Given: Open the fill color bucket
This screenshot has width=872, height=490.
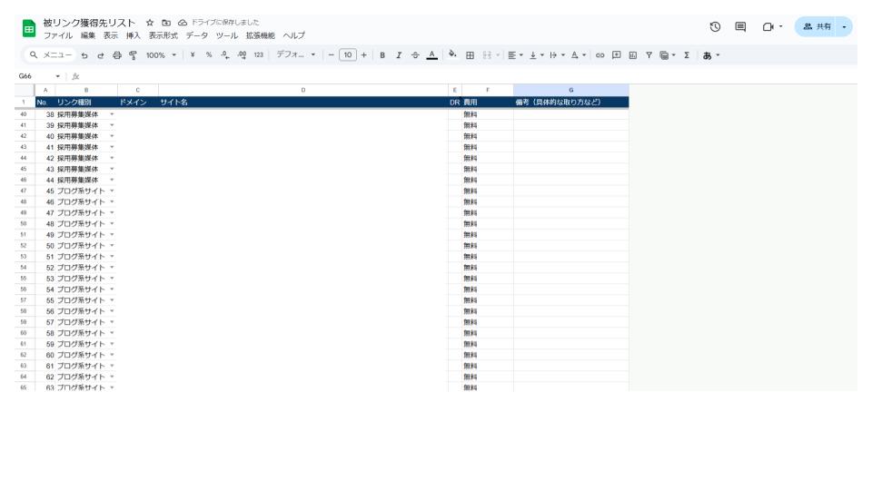Looking at the screenshot, I should click(452, 54).
